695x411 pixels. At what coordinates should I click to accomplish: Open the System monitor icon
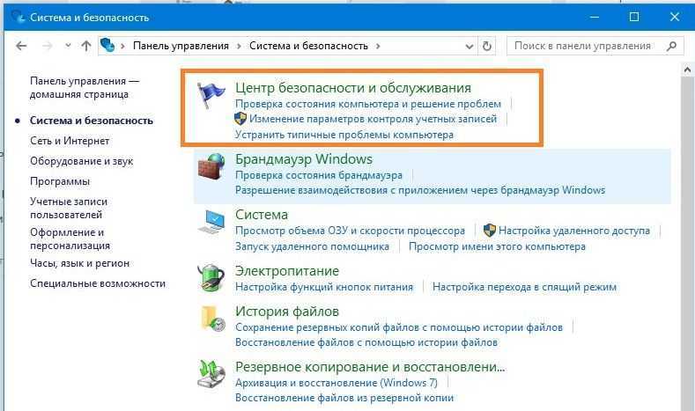pyautogui.click(x=211, y=222)
